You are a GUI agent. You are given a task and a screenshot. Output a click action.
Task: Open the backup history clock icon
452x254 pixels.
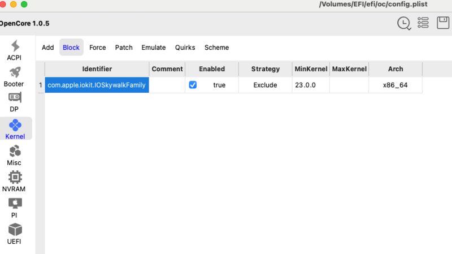coord(404,23)
